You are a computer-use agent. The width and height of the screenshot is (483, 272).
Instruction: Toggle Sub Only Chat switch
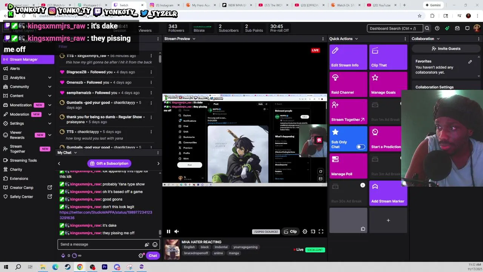coord(360,147)
